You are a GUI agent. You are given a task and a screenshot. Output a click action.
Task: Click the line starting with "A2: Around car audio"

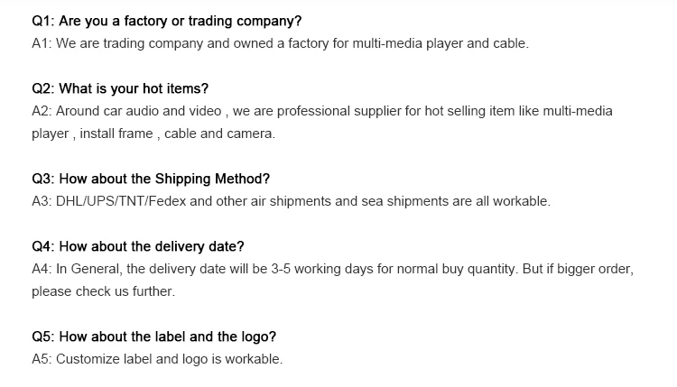coord(321,111)
